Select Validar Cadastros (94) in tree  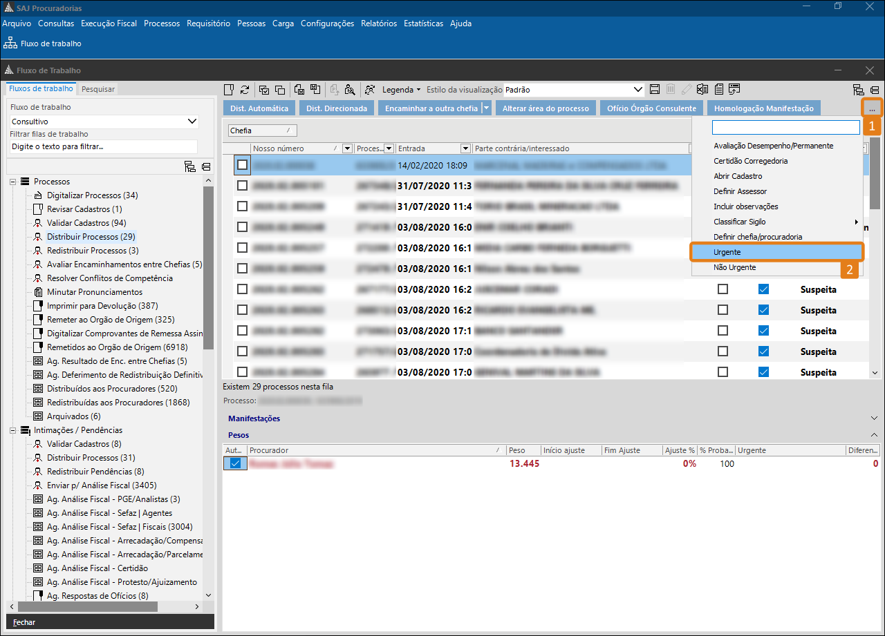[86, 223]
